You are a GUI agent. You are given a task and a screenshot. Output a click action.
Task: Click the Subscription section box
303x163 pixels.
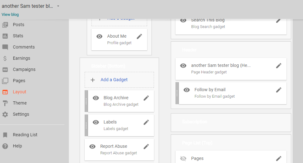coord(231,123)
